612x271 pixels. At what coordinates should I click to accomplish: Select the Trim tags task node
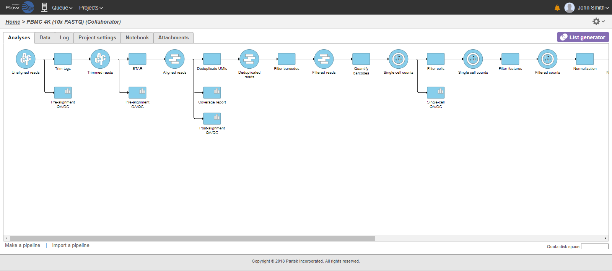pyautogui.click(x=63, y=59)
